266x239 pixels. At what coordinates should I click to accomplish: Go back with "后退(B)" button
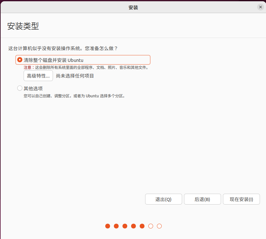(203, 199)
